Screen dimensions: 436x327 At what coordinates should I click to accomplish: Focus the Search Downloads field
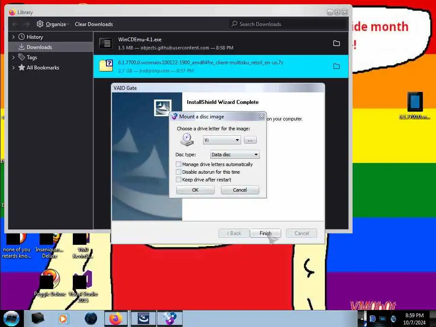[288, 24]
